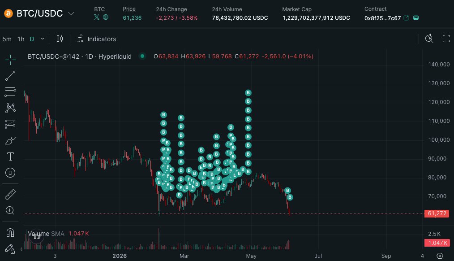Click the Volume SMA indicator legend

click(x=58, y=234)
